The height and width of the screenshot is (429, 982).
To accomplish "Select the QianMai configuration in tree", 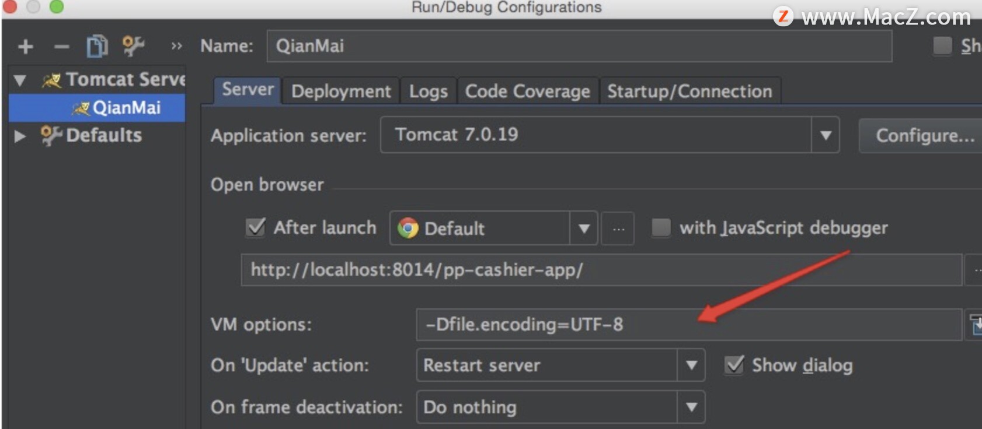I will pos(97,108).
